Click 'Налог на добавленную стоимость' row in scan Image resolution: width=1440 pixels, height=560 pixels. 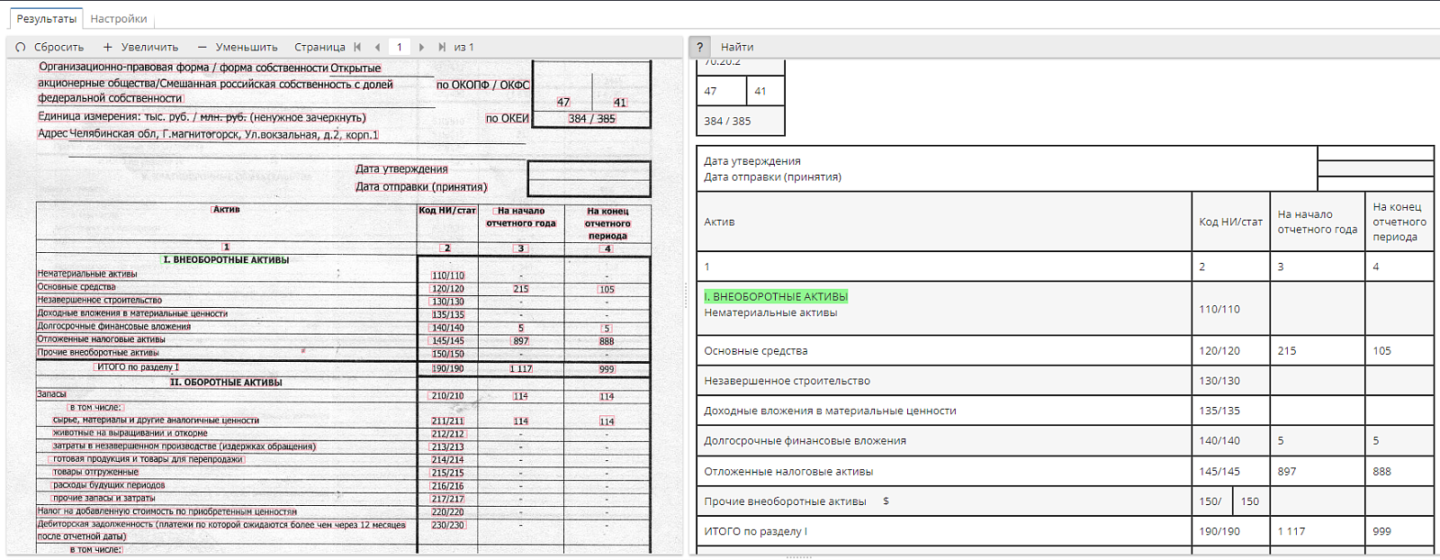pyautogui.click(x=166, y=511)
